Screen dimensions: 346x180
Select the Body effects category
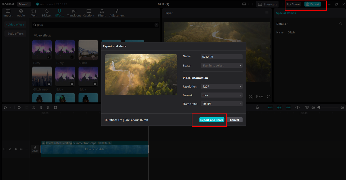(x=15, y=34)
